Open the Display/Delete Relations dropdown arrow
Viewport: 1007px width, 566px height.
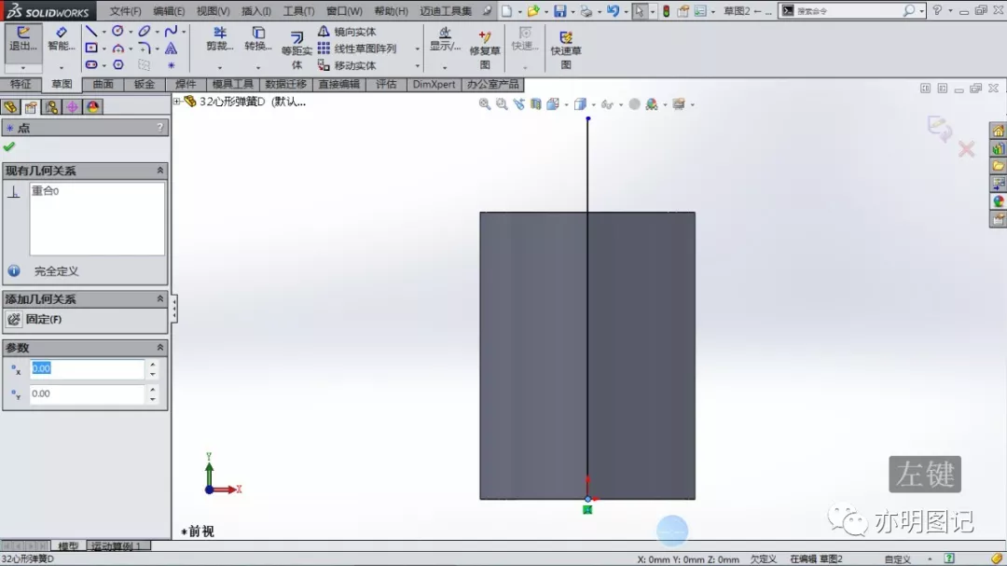445,67
